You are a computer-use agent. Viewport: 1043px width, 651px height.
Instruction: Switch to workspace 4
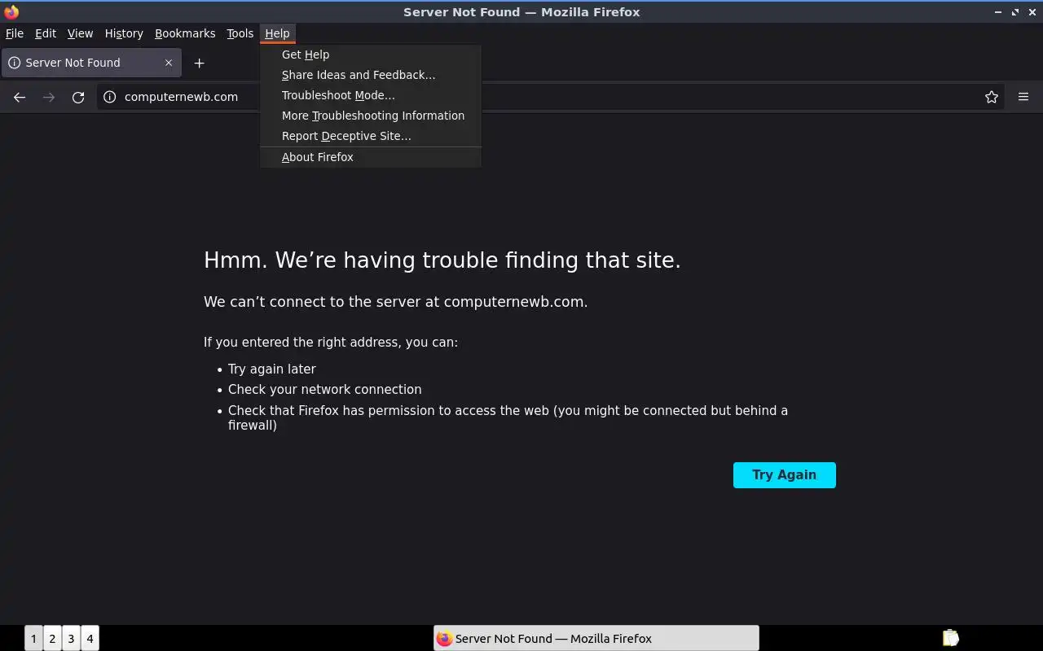pos(90,639)
